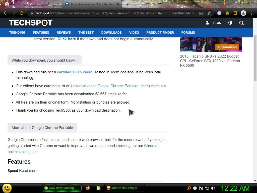The image size is (257, 193).
Task: Toggle the browser side panel icon
Action: click(x=235, y=13)
